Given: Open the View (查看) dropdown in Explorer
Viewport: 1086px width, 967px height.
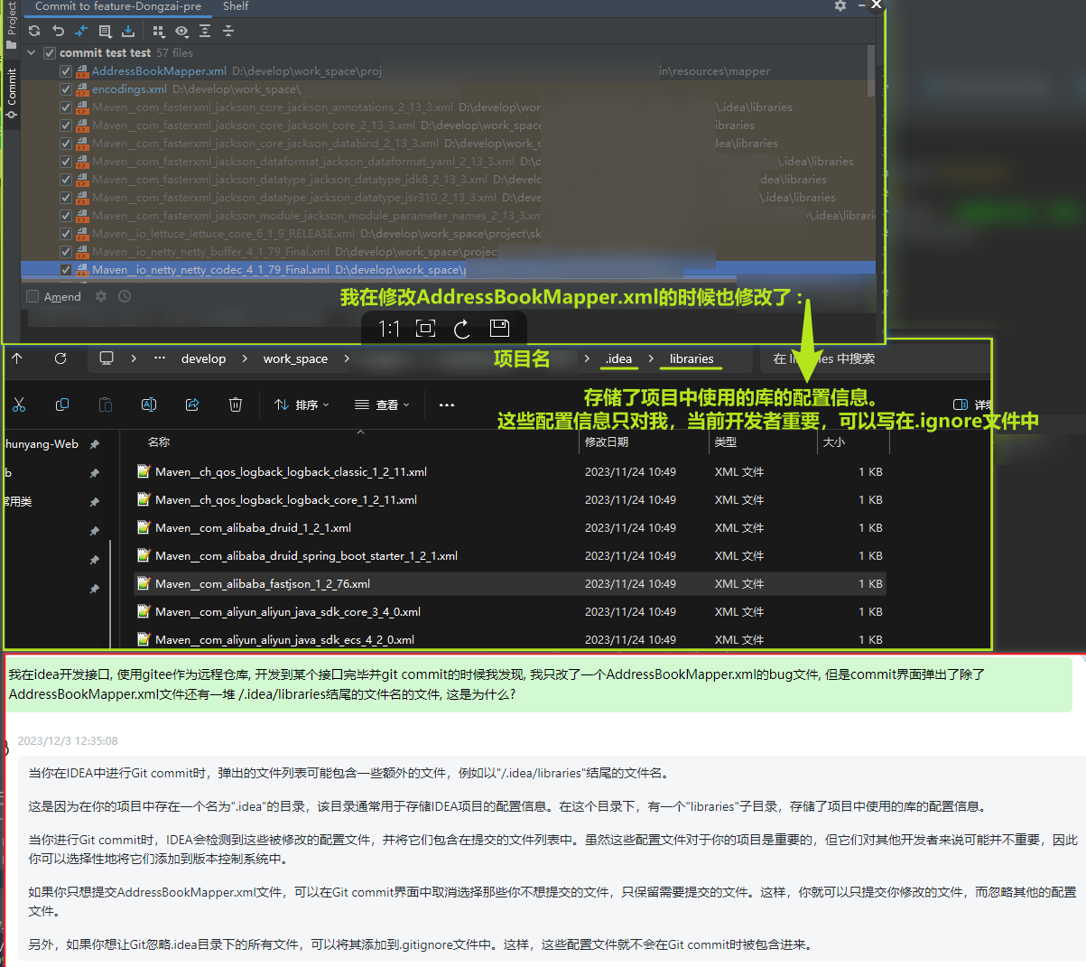Looking at the screenshot, I should tap(383, 404).
